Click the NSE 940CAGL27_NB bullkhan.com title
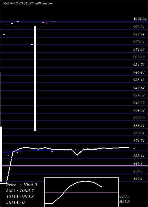148x207 pixels. point(28,4)
